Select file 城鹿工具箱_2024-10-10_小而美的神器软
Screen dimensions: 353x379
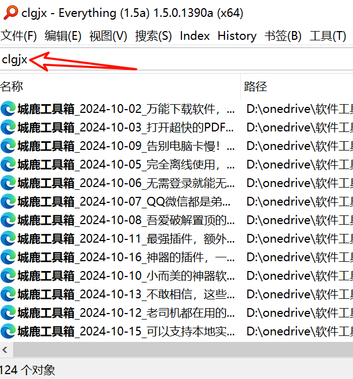126,276
